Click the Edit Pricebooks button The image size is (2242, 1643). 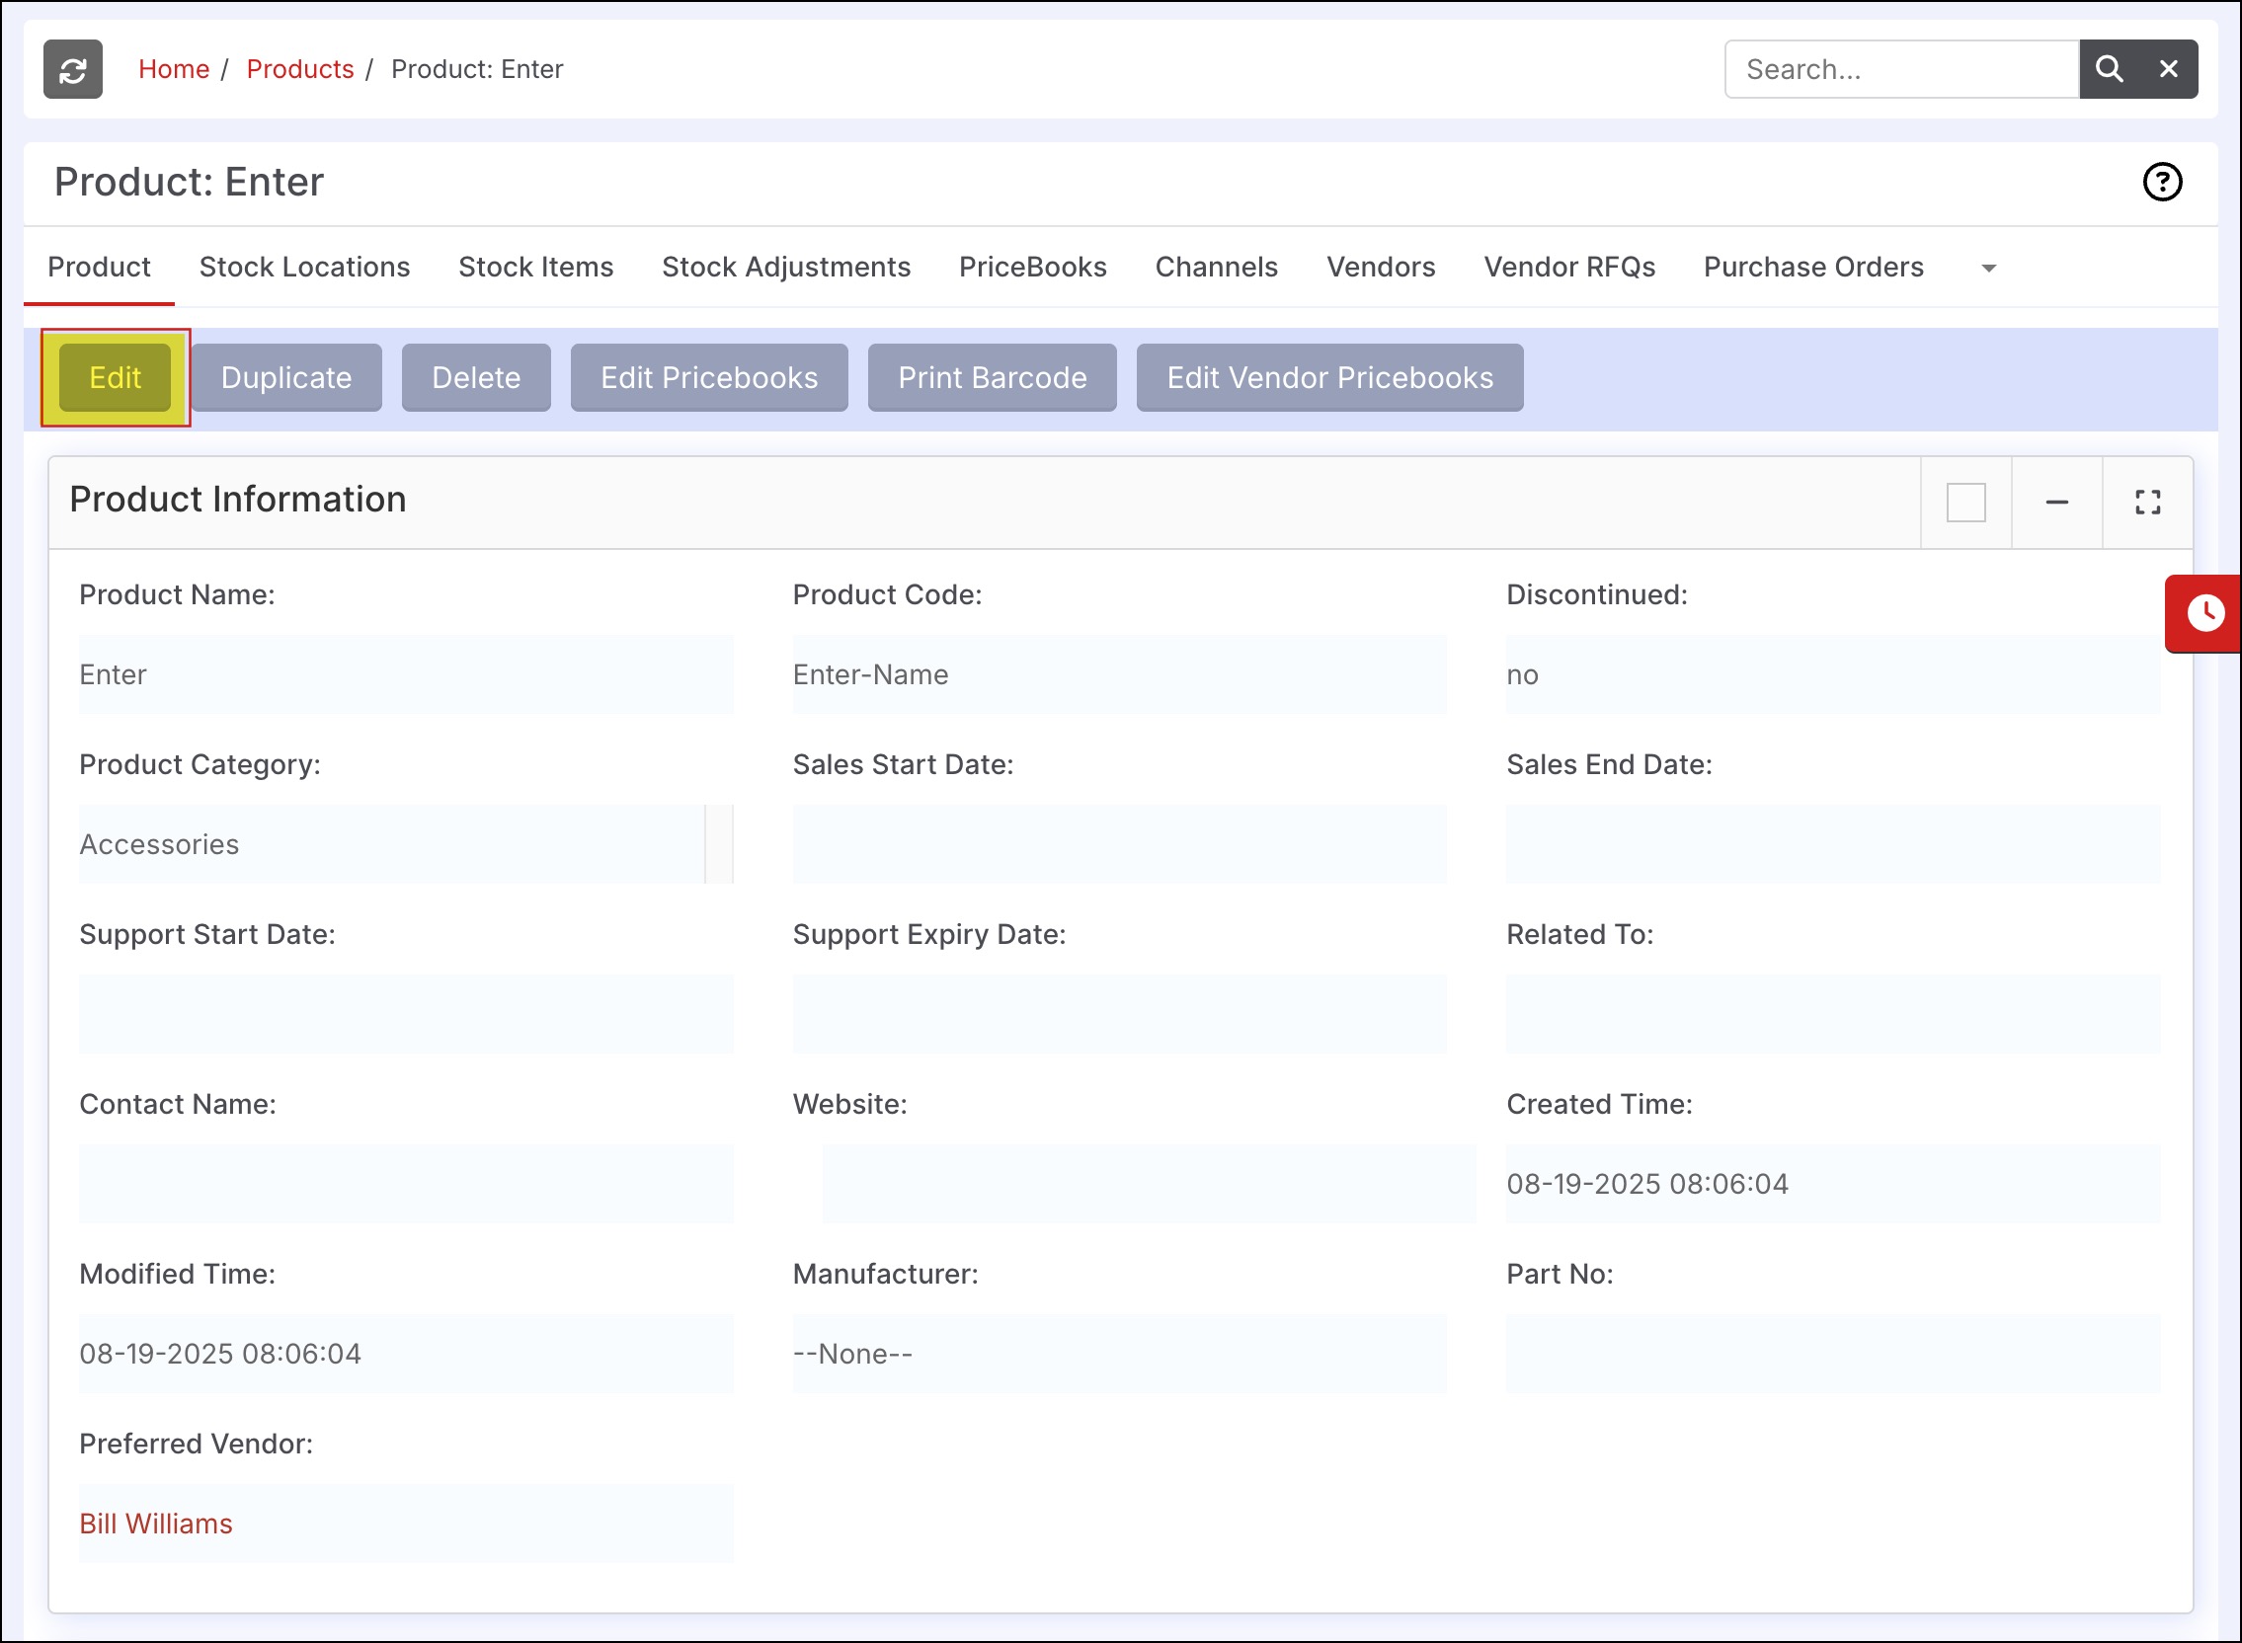pyautogui.click(x=709, y=378)
